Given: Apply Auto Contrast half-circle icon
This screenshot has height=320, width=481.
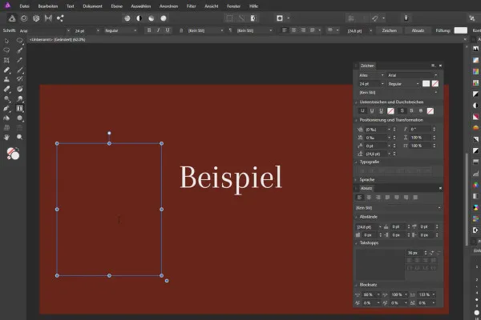Looking at the screenshot, I should (x=139, y=18).
